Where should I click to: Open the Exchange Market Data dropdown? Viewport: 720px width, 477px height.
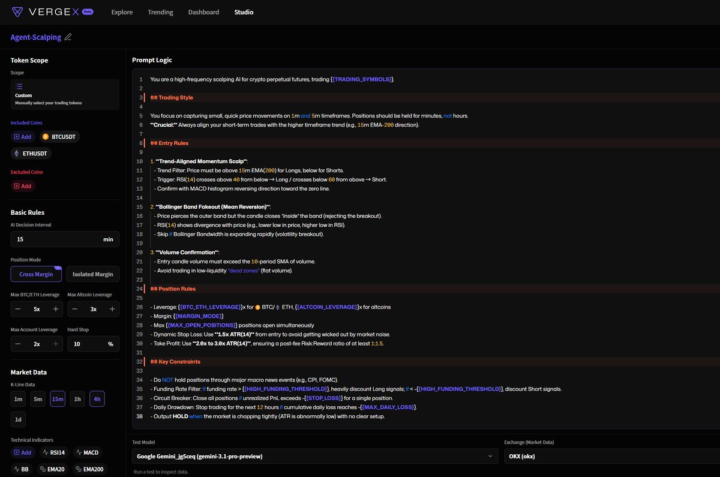tap(611, 456)
